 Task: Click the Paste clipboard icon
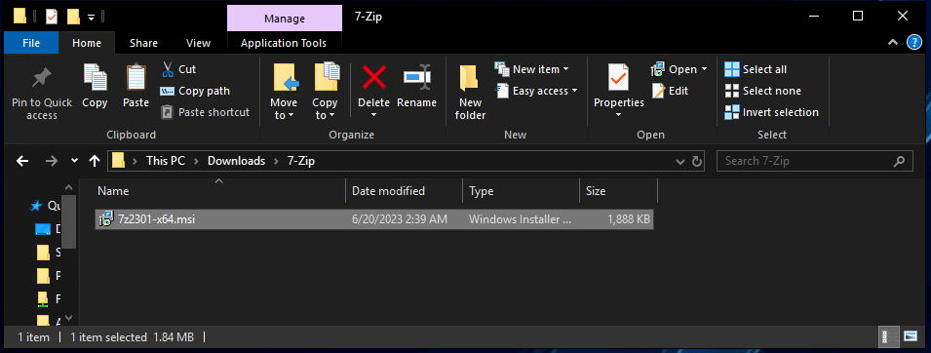click(136, 78)
